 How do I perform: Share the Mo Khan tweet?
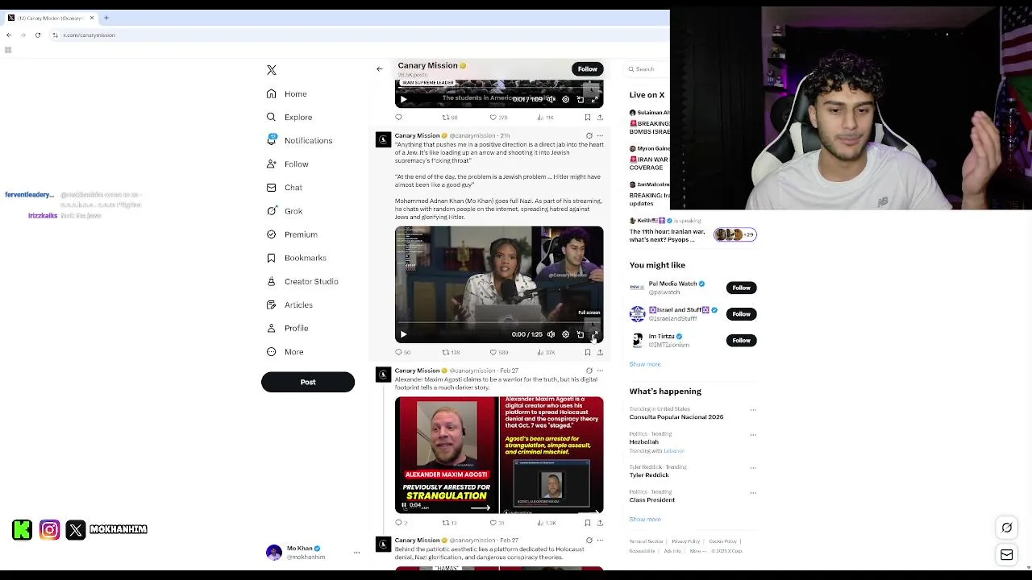pos(600,352)
